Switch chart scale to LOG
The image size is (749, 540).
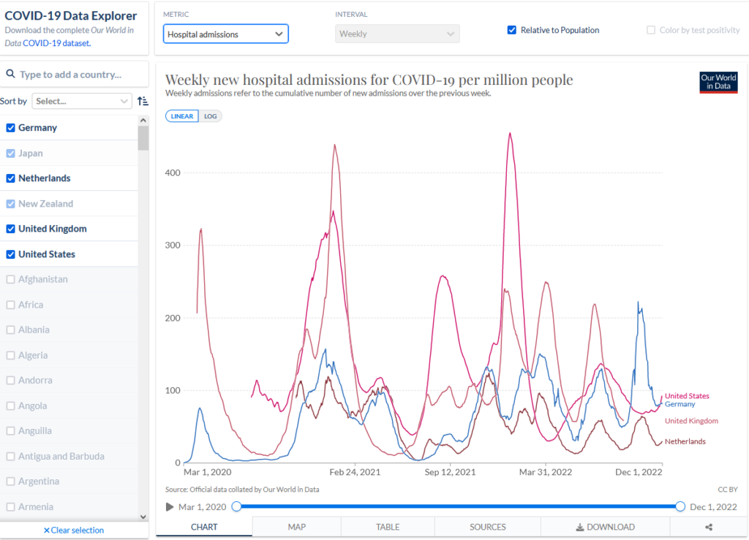(210, 116)
